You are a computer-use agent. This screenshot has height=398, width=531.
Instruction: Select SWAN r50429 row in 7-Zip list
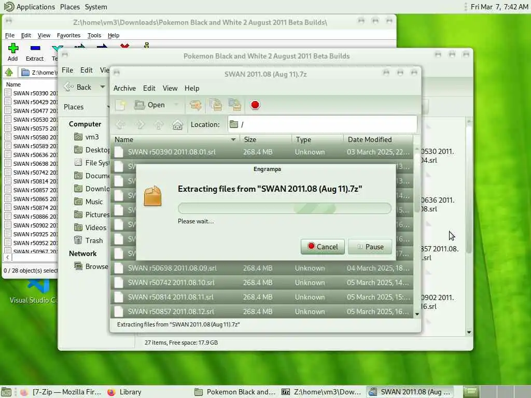[x=31, y=102]
